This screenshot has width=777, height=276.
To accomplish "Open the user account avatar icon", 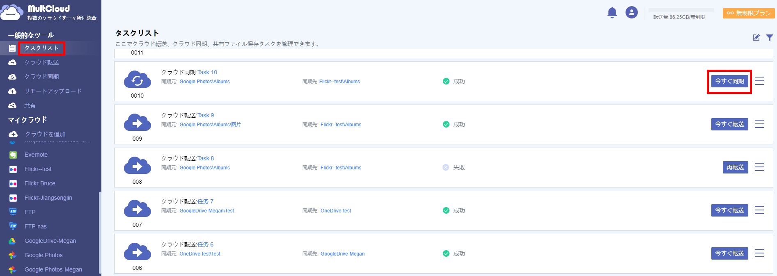I will [x=631, y=13].
